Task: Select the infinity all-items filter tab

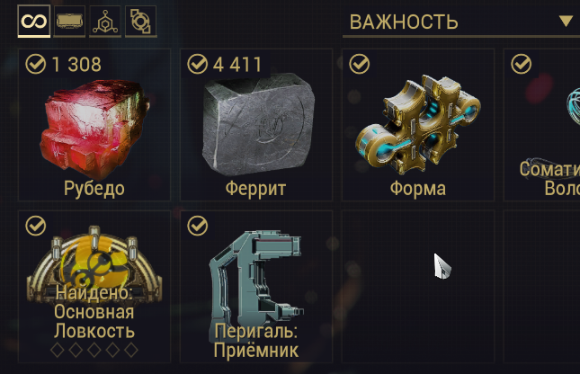Action: coord(33,21)
